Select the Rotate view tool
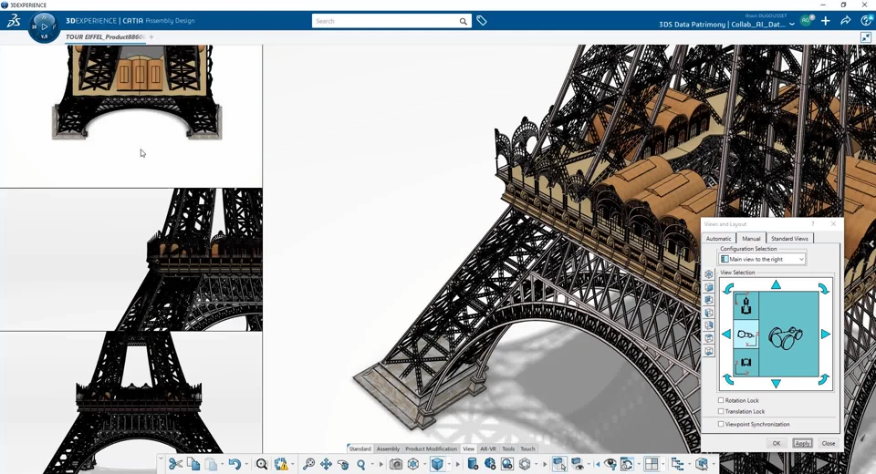 [343, 464]
